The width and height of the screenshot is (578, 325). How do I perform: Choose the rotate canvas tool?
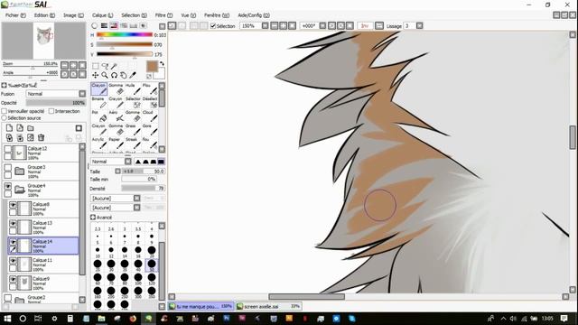[115, 75]
